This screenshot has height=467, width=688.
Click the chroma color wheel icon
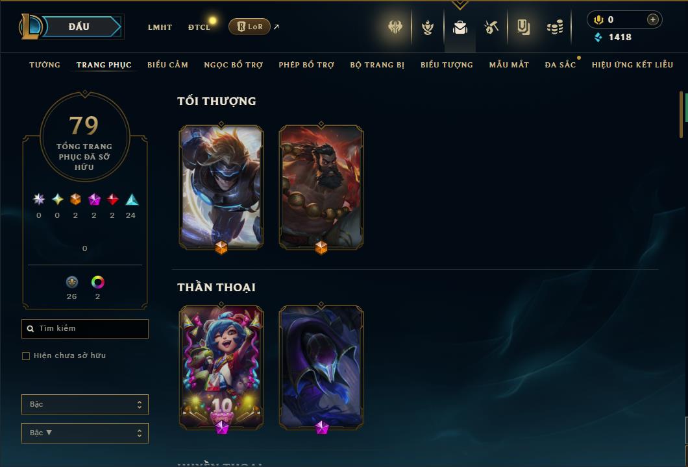click(x=97, y=282)
